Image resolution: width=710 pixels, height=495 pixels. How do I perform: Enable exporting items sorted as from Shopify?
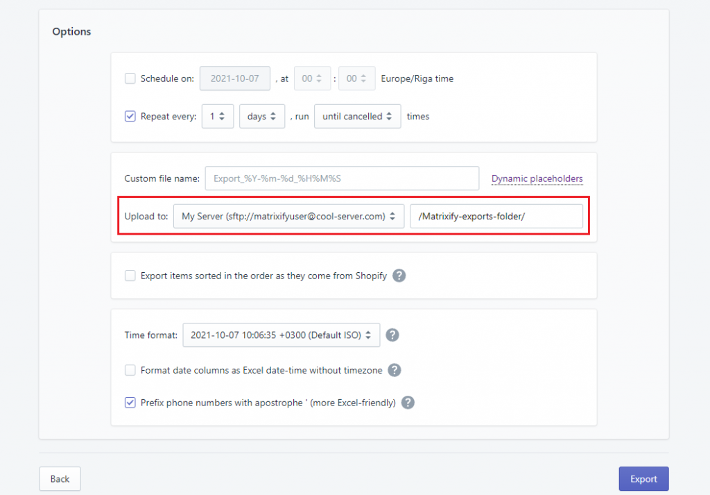(x=130, y=276)
